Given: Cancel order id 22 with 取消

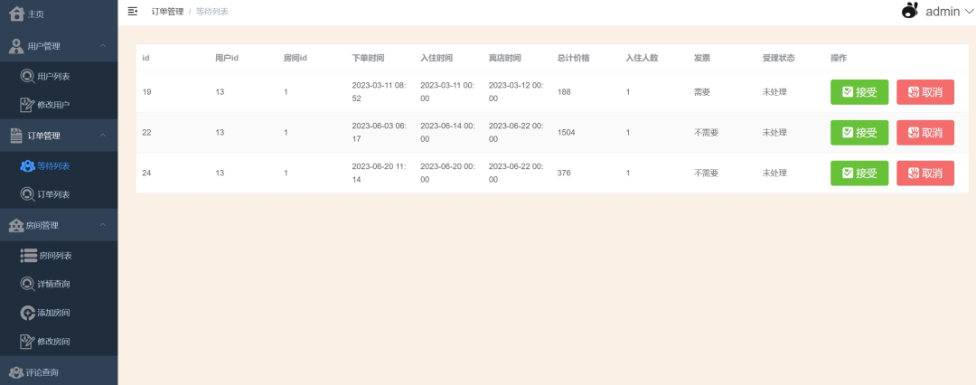Looking at the screenshot, I should [x=925, y=133].
